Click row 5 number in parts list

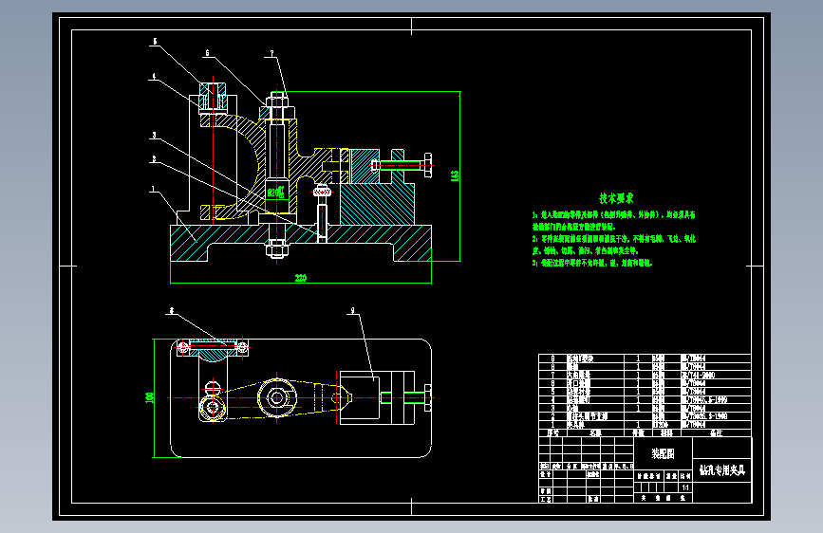coord(552,392)
